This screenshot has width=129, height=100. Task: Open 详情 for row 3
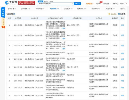[122, 46]
